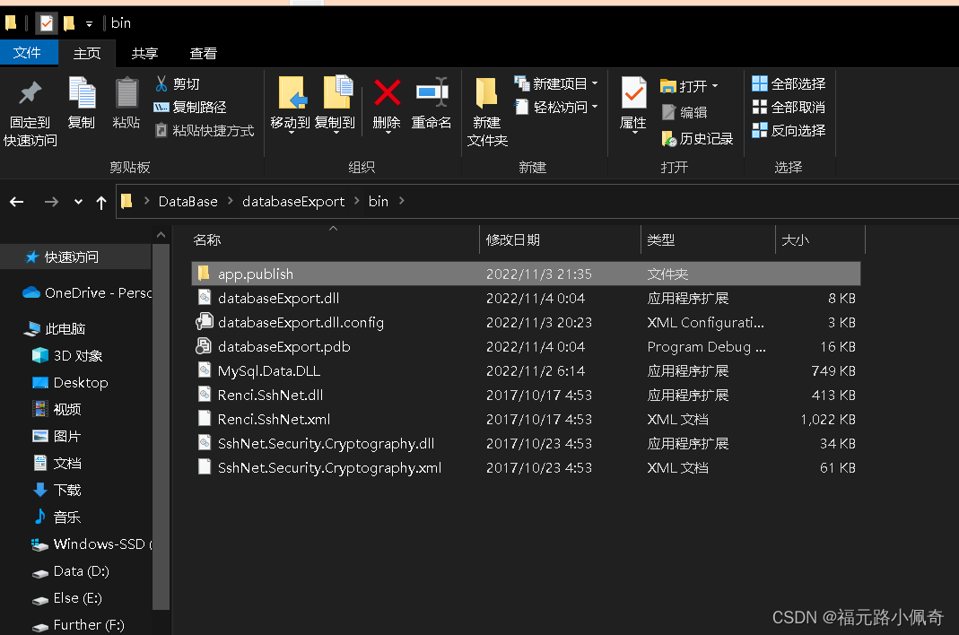Click the Rename (重命名) icon
959x635 pixels.
(432, 93)
